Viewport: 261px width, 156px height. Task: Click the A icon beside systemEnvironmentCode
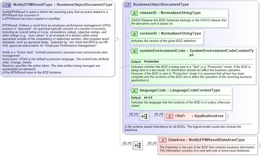134,51
